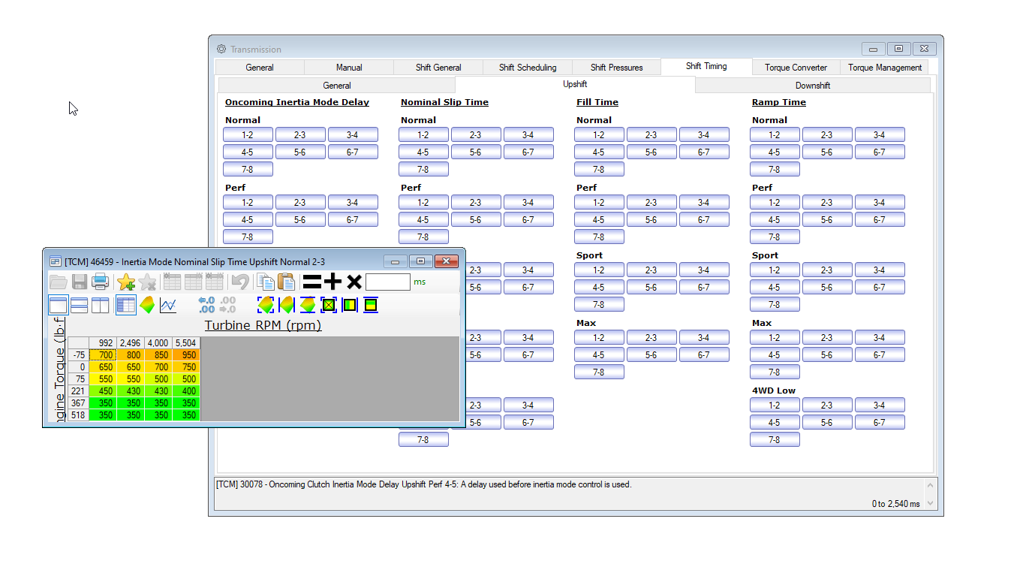Toggle the 3D surface view icon
Viewport: 1026px width, 576px height.
[x=147, y=305]
